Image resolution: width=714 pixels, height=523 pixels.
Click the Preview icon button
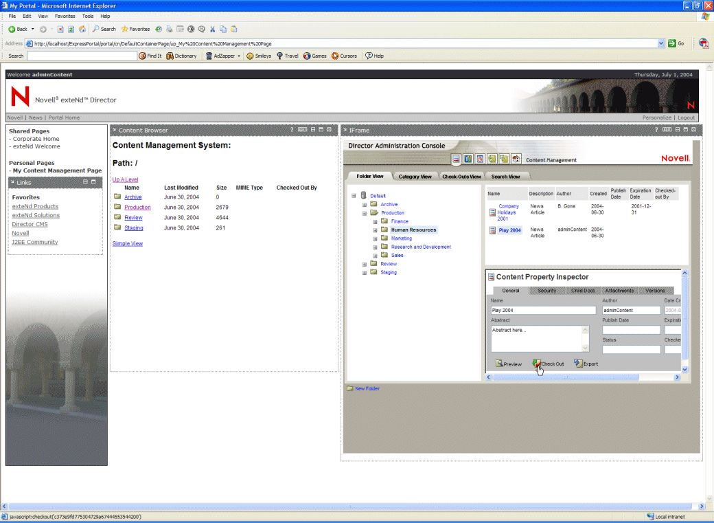coord(500,364)
